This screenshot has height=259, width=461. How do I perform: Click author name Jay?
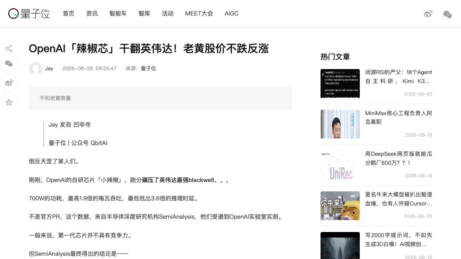point(49,68)
